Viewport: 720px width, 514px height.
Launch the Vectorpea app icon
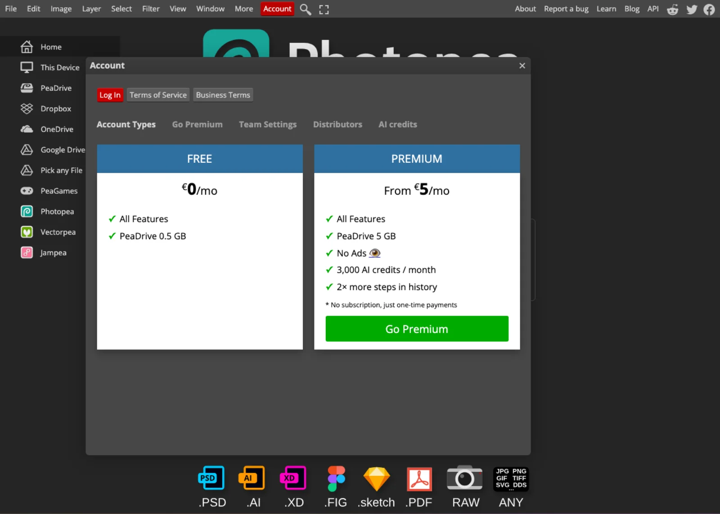pos(27,232)
